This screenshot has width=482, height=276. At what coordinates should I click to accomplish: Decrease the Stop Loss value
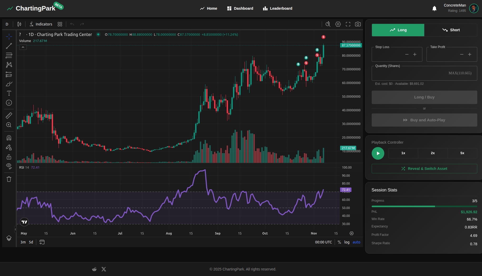[x=407, y=54]
